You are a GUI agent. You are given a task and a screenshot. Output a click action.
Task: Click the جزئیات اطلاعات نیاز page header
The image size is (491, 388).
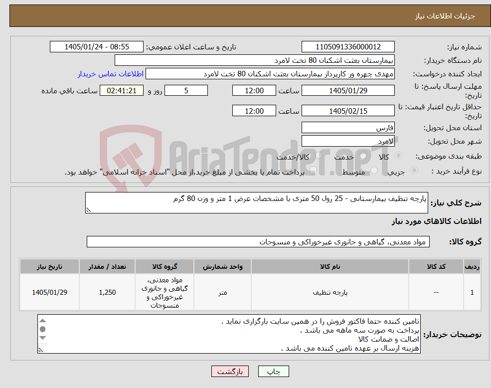250,15
